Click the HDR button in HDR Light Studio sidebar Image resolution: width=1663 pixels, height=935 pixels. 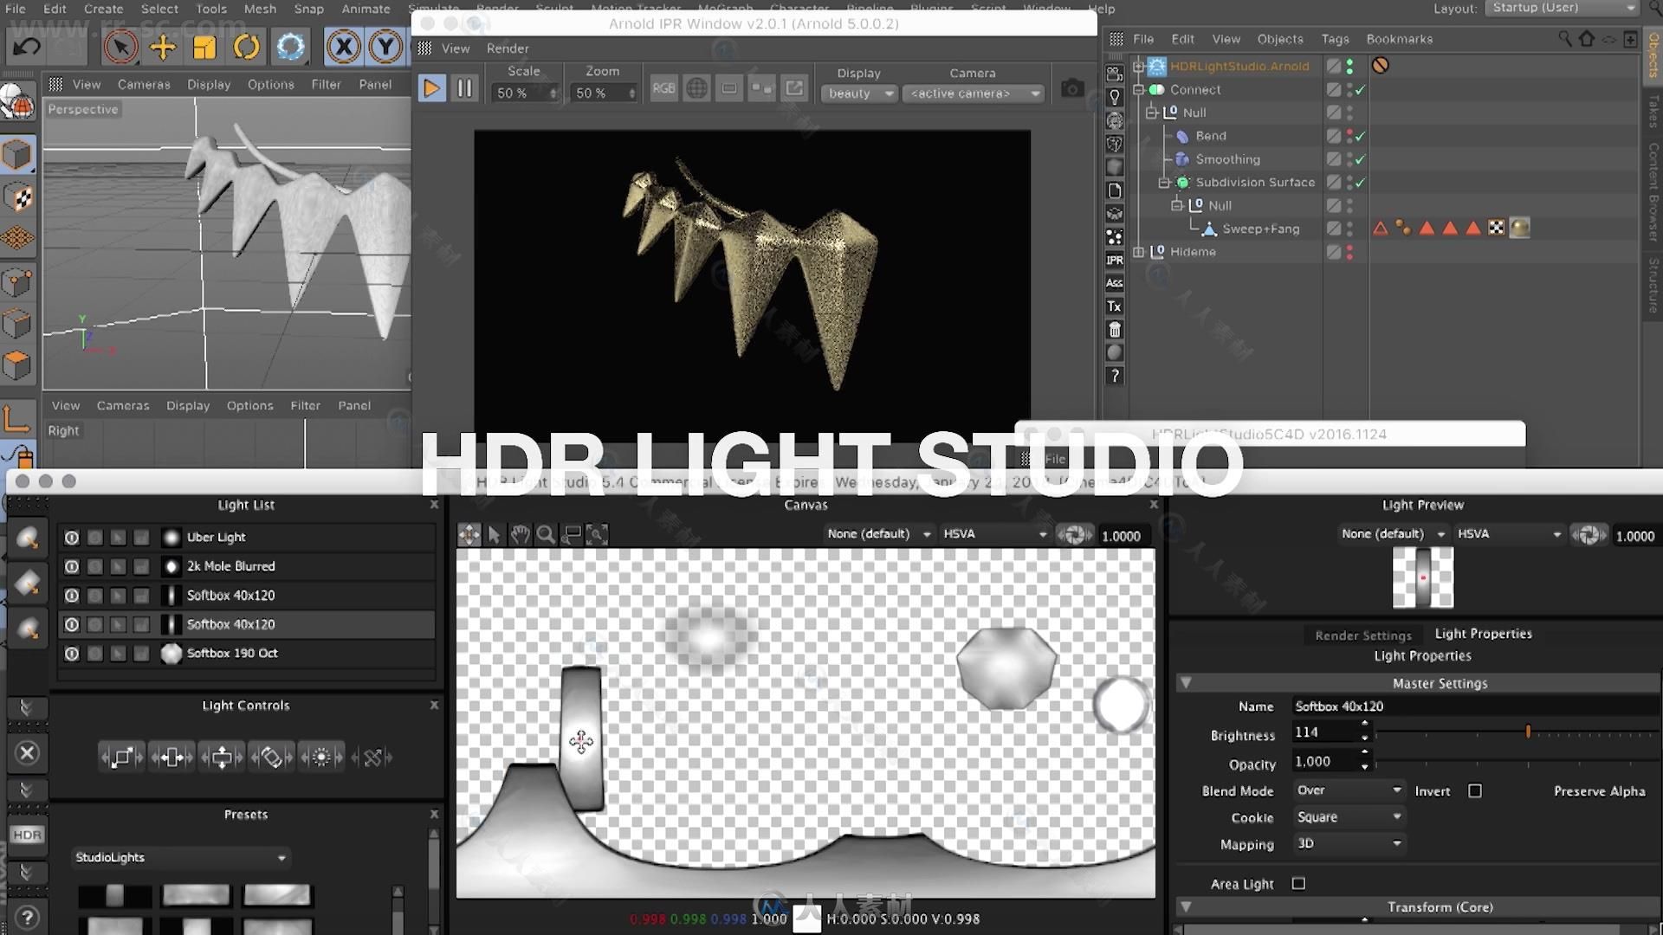point(27,835)
